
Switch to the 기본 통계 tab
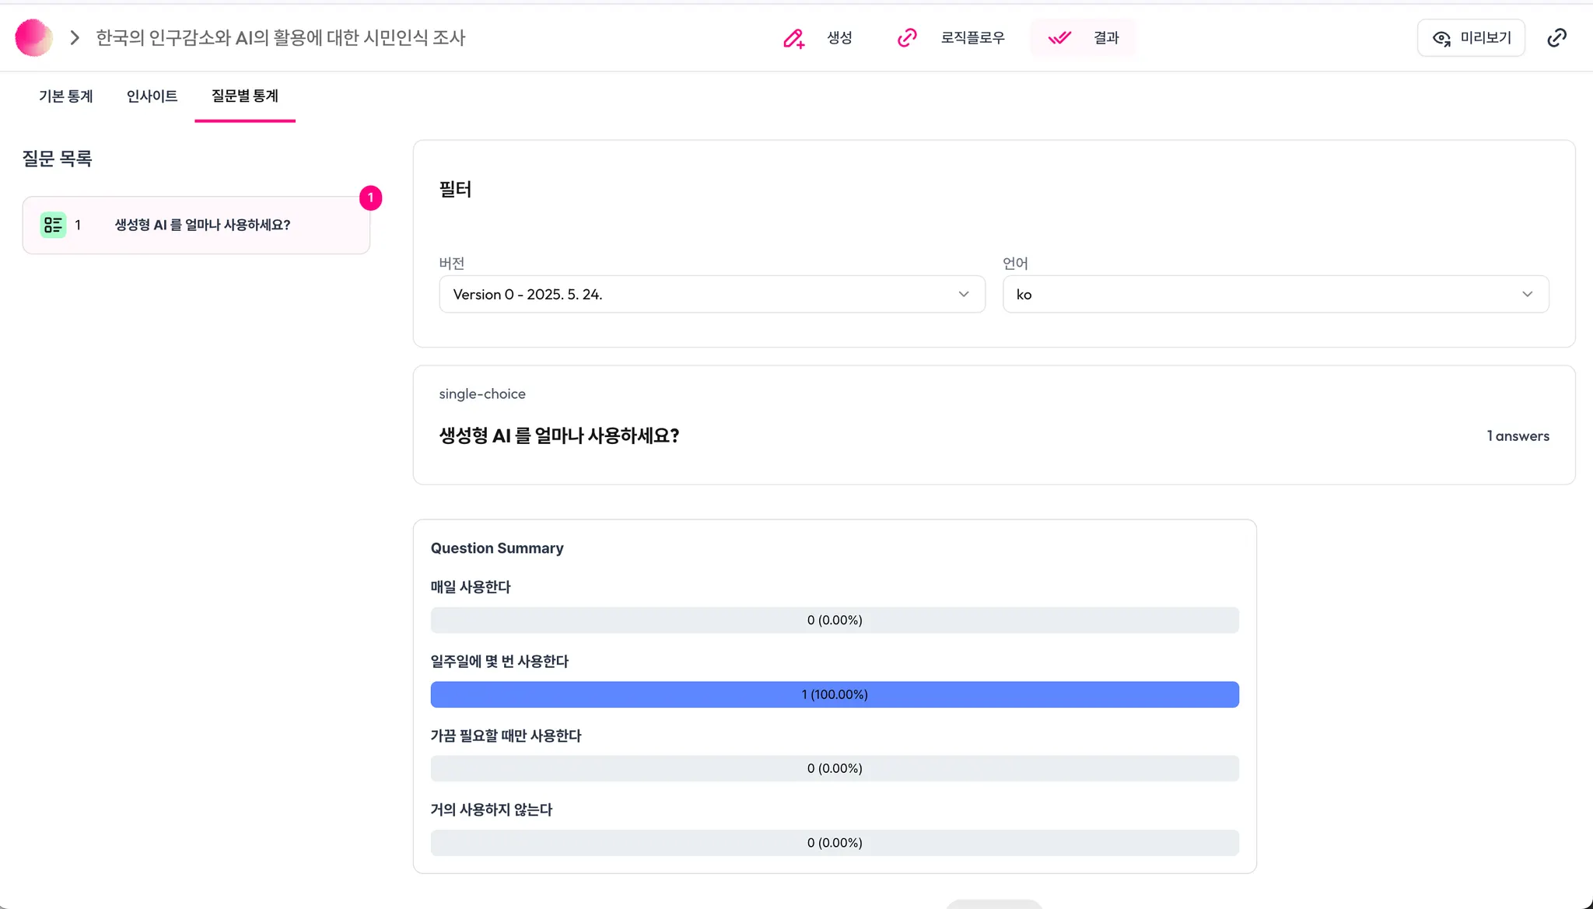click(x=66, y=96)
